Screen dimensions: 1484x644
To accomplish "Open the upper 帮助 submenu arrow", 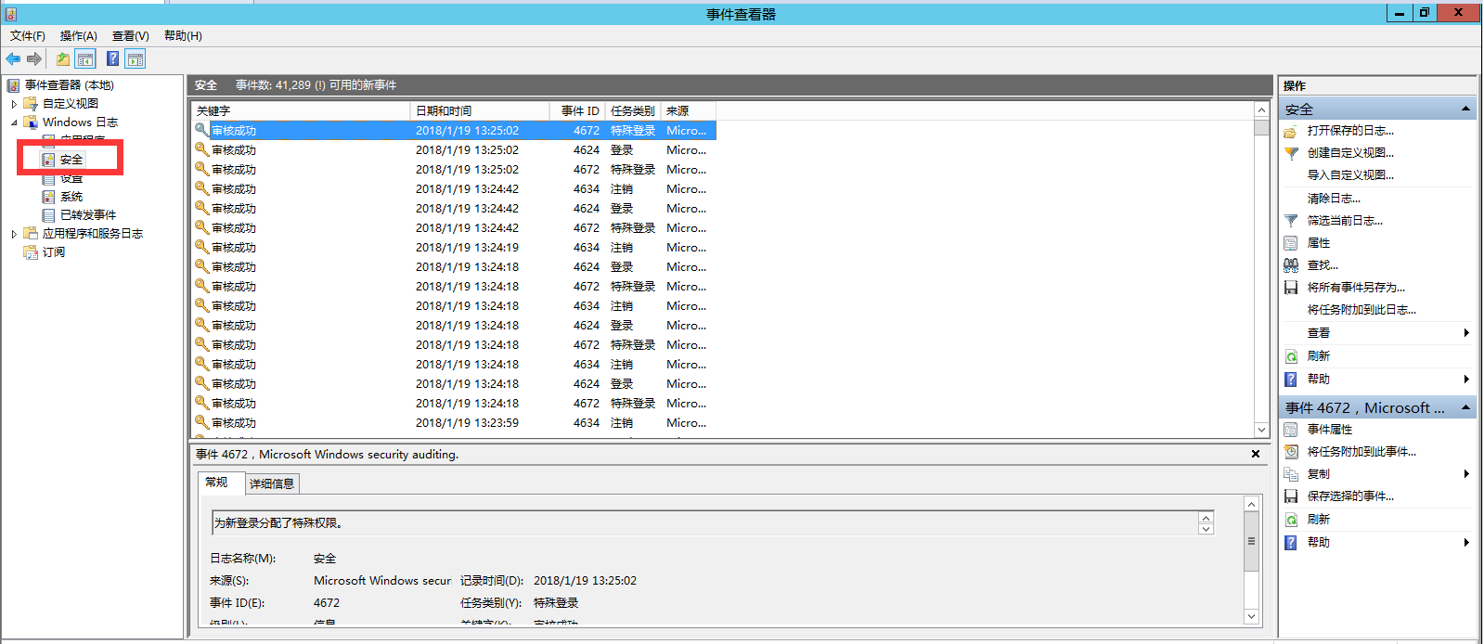I will (x=1466, y=380).
